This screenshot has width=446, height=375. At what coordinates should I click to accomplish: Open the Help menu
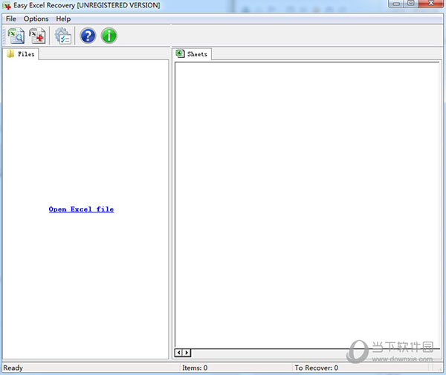click(63, 19)
